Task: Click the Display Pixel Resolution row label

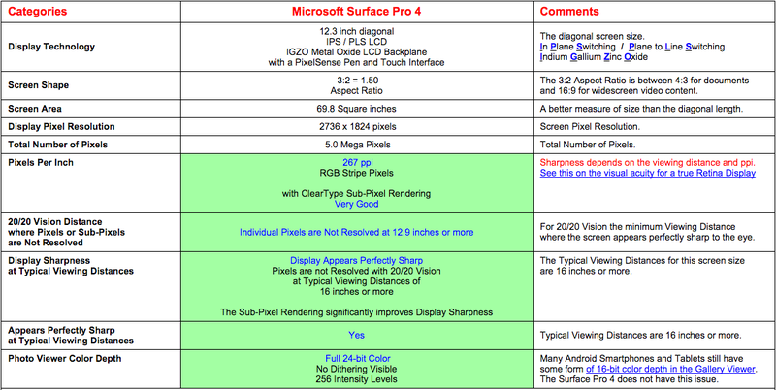Action: pyautogui.click(x=61, y=127)
